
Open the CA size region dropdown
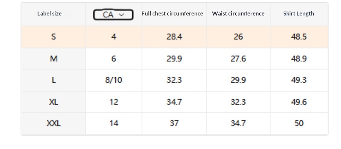pos(113,15)
